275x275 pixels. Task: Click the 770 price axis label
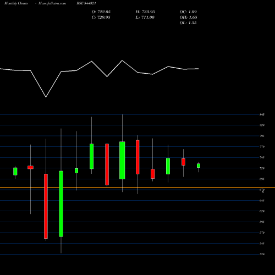click(x=262, y=147)
